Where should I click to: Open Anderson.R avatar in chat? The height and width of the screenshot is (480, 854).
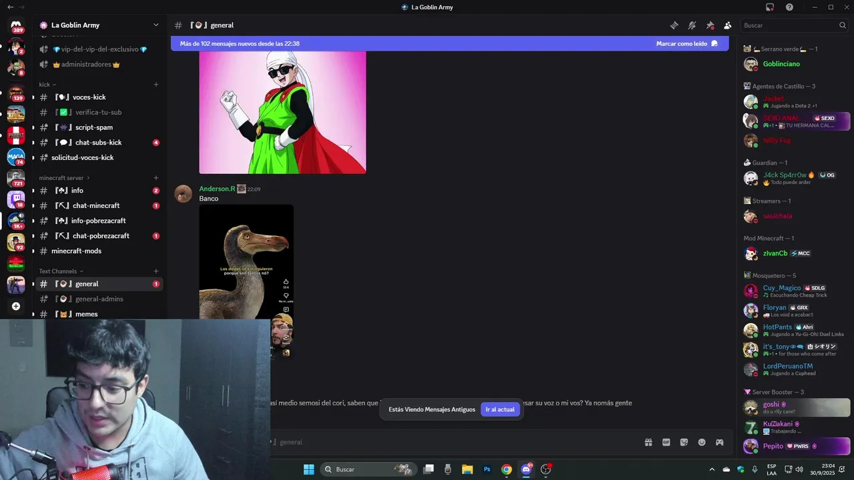(x=183, y=194)
